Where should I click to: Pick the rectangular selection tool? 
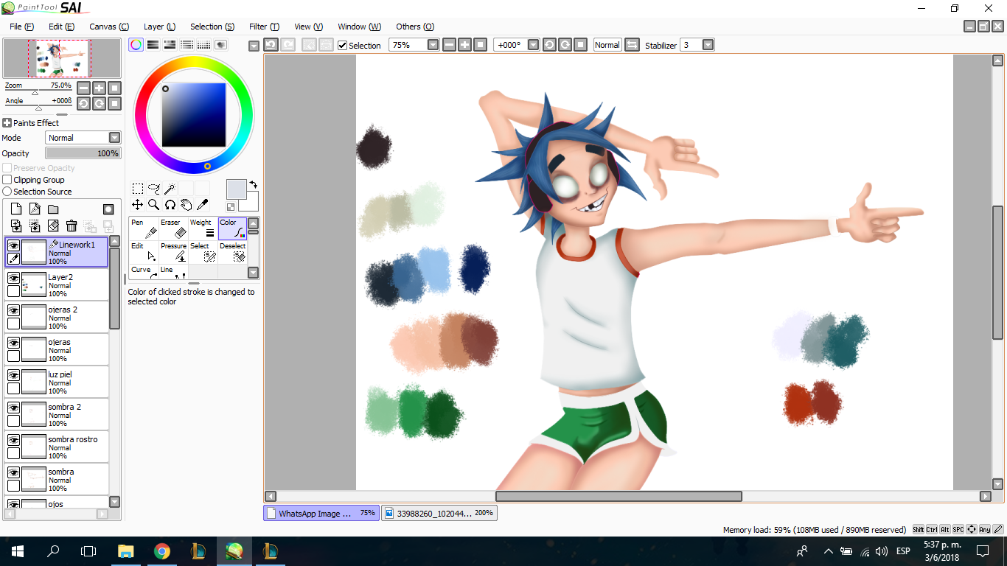(138, 189)
